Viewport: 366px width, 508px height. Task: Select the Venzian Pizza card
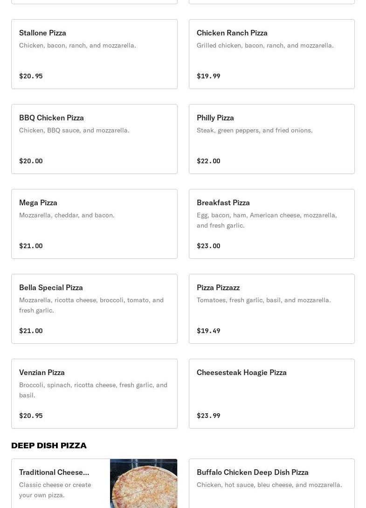(94, 394)
